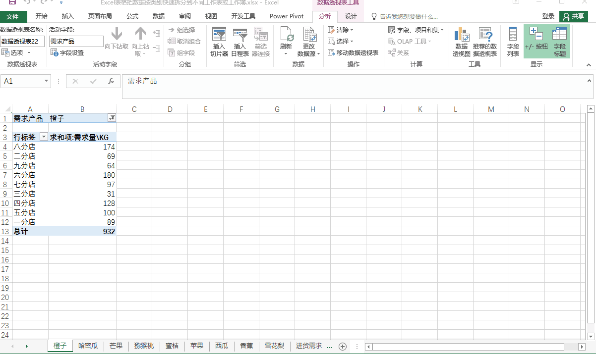The height and width of the screenshot is (354, 596).
Task: Open the 橙子 filter dropdown in B1
Action: (x=112, y=118)
